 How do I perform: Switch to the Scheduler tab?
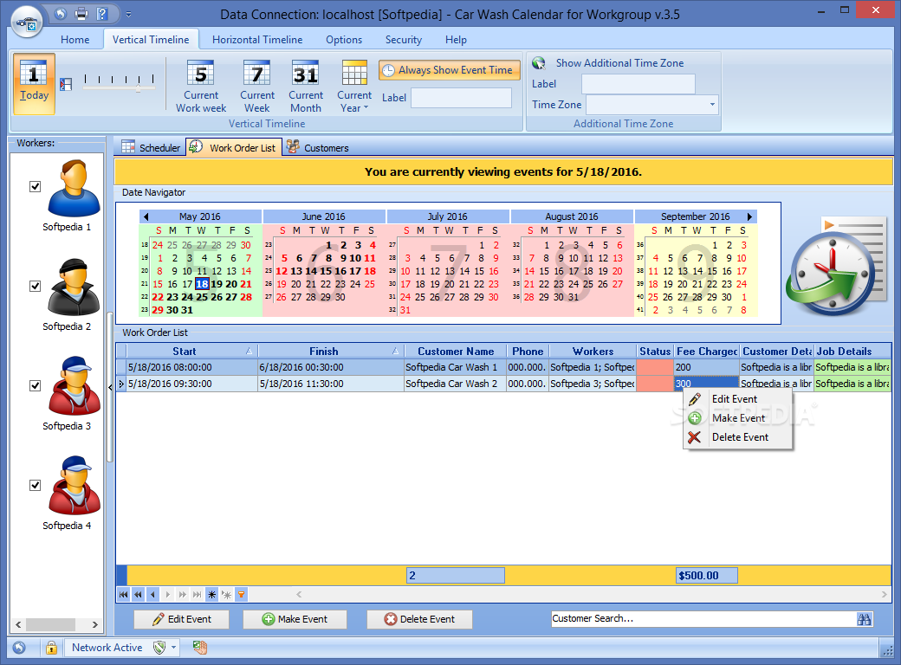(x=151, y=147)
